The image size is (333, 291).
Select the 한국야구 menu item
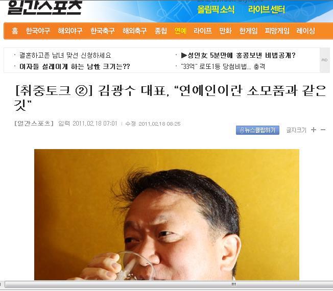[38, 31]
